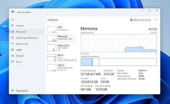The height and width of the screenshot is (104, 170).
Task: Click the Composizione memoria bar
Action: point(119,62)
